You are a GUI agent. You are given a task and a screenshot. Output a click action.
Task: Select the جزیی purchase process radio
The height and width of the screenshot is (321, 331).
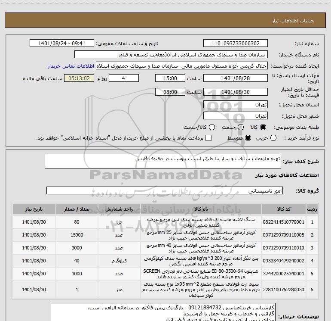coord(273,138)
